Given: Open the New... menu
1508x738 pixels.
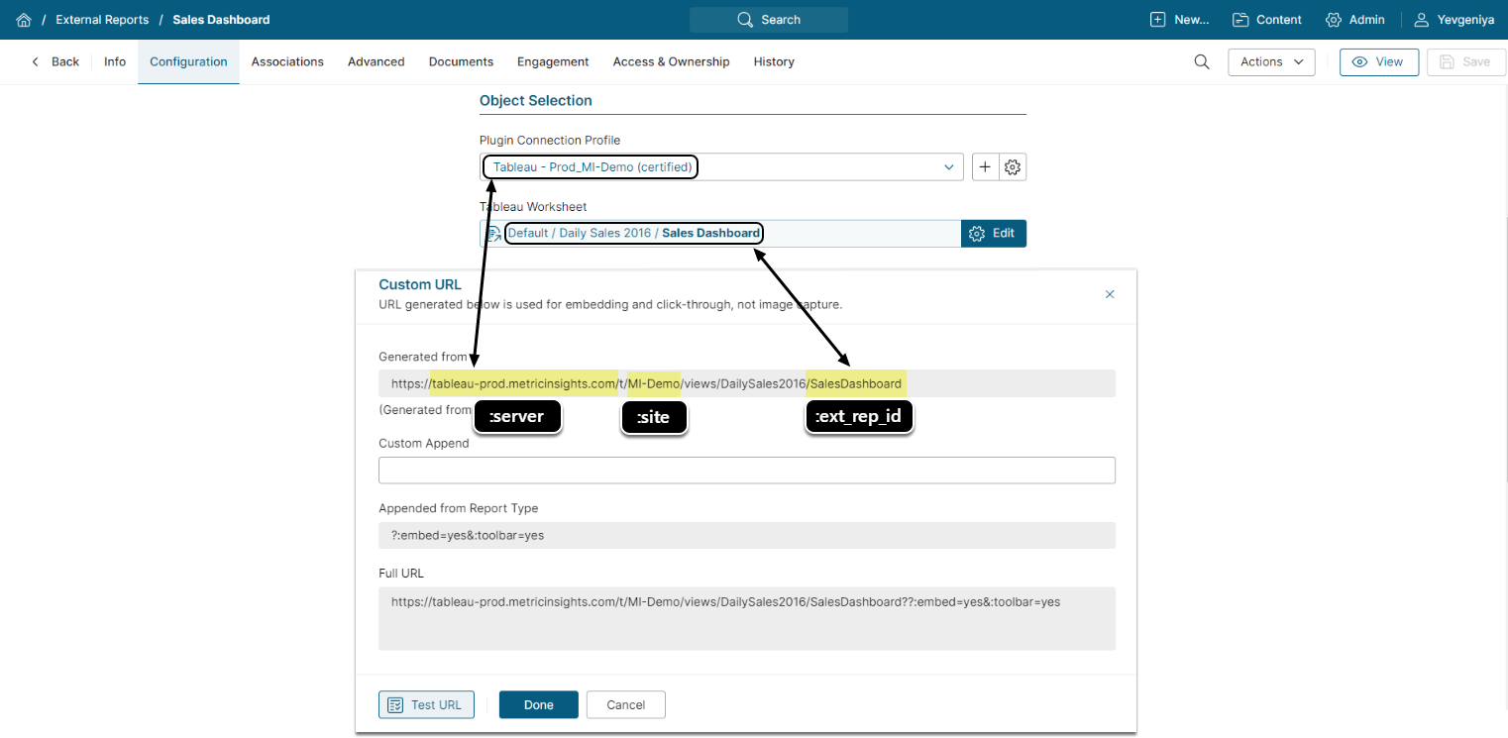Looking at the screenshot, I should 1180,20.
